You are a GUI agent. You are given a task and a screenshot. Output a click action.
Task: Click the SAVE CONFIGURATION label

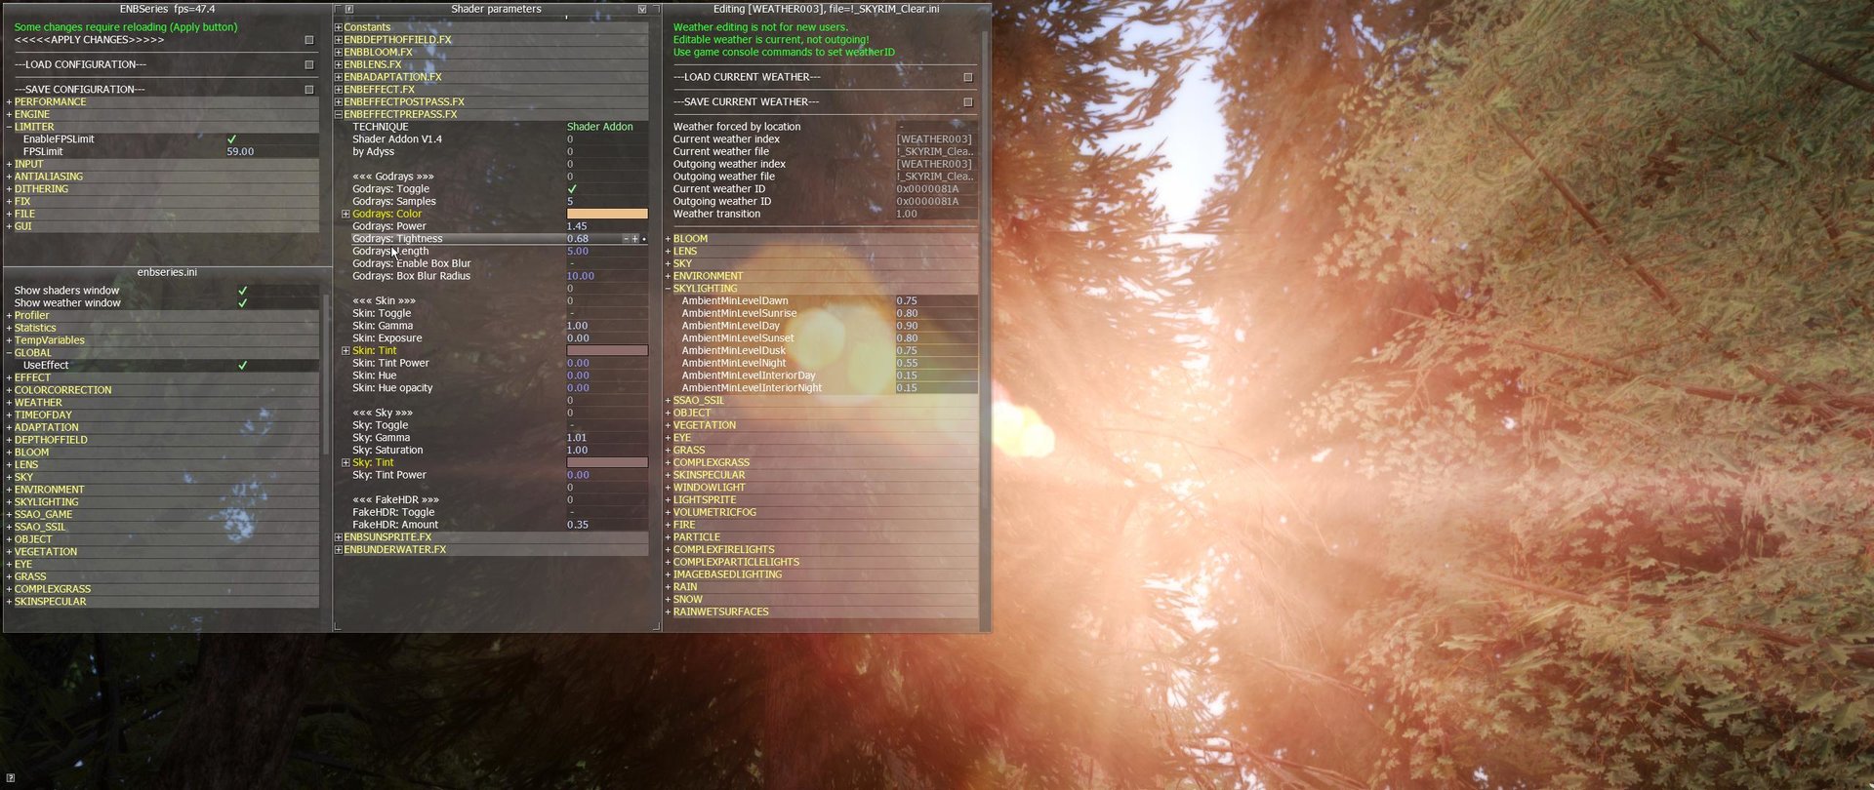(80, 90)
